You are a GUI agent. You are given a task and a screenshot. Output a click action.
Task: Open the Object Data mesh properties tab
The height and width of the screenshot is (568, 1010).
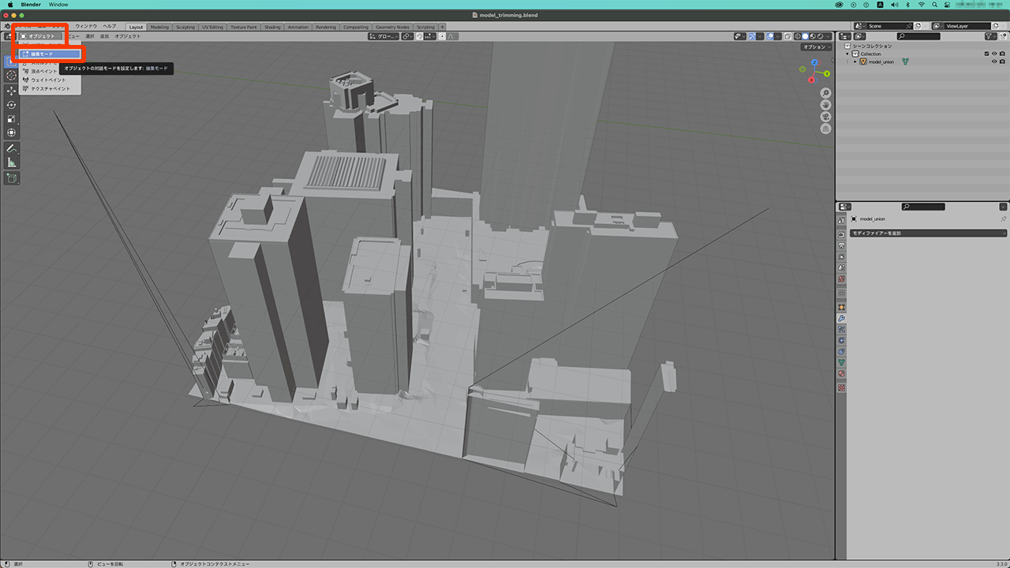(842, 362)
